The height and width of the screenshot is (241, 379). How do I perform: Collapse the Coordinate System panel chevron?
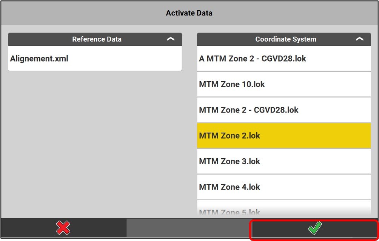(x=359, y=39)
